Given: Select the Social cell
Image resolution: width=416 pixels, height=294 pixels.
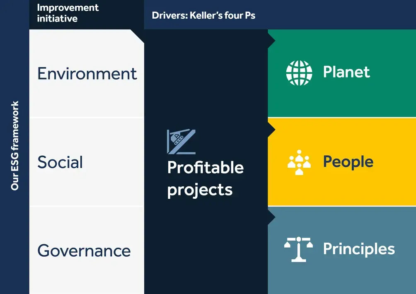Looking at the screenshot, I should 87,162.
